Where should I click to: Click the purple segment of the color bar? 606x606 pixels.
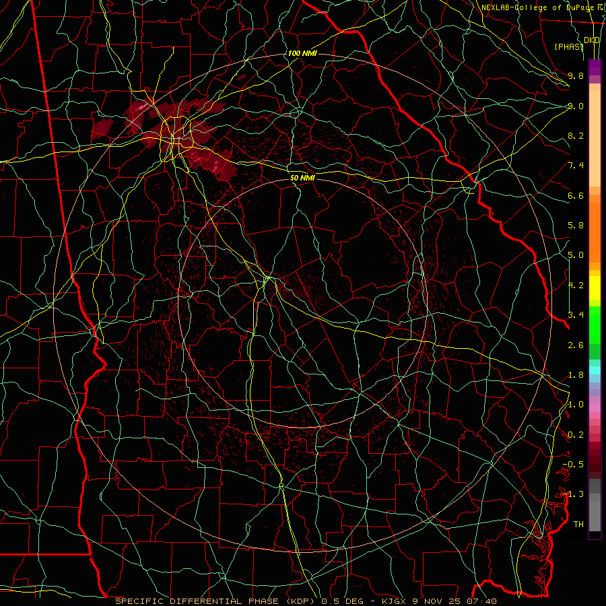click(x=595, y=67)
